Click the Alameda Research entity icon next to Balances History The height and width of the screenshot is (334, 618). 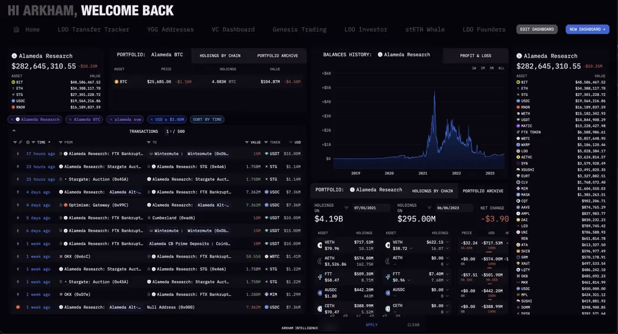coord(380,55)
